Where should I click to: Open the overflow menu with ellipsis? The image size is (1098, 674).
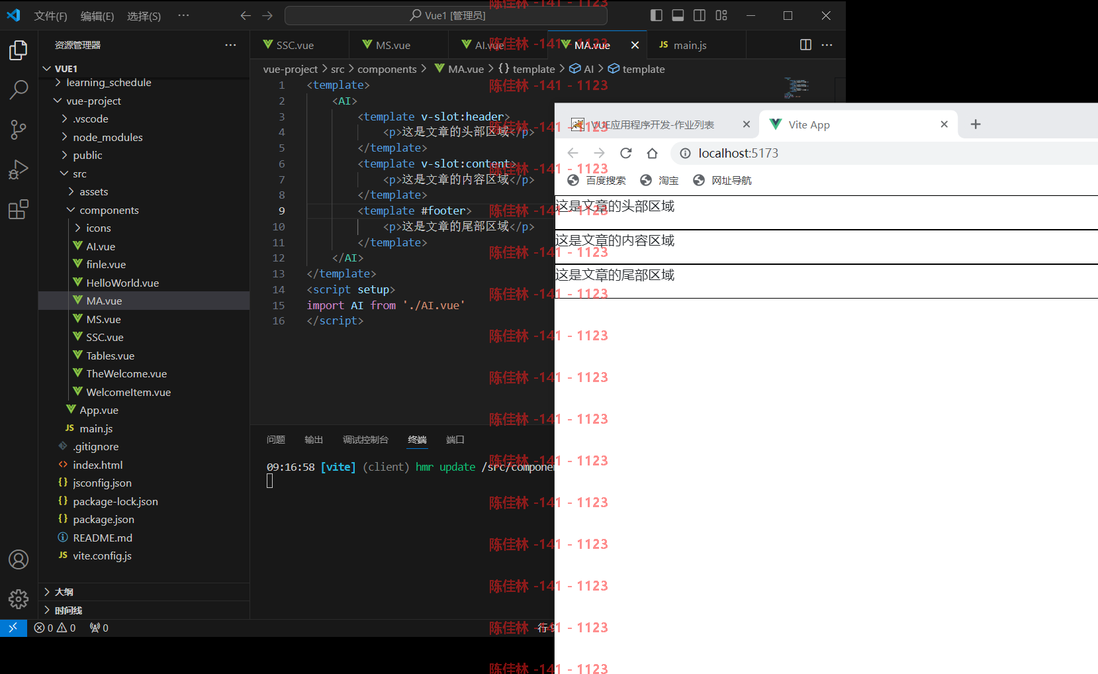[x=183, y=15]
